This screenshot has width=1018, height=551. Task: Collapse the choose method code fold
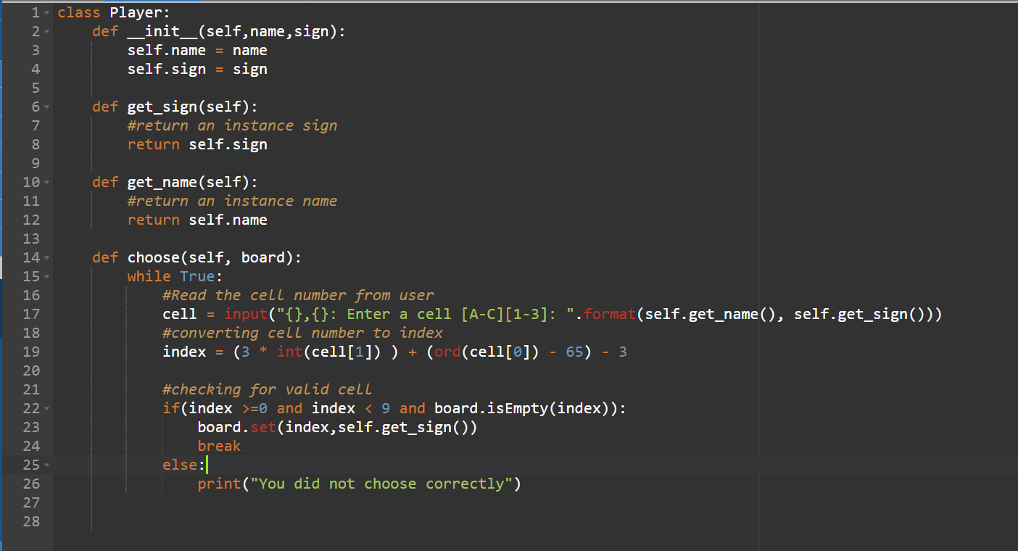click(x=45, y=257)
